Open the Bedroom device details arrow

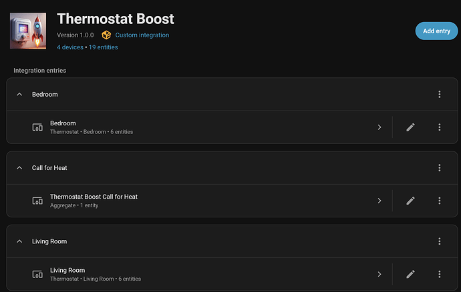379,127
